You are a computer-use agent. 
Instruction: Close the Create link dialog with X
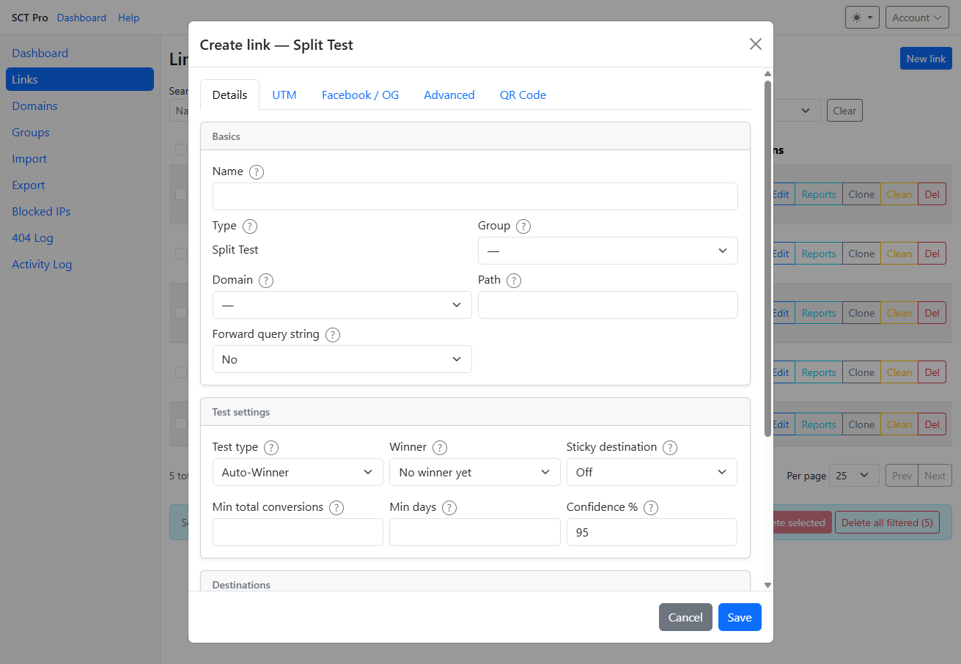pyautogui.click(x=756, y=44)
